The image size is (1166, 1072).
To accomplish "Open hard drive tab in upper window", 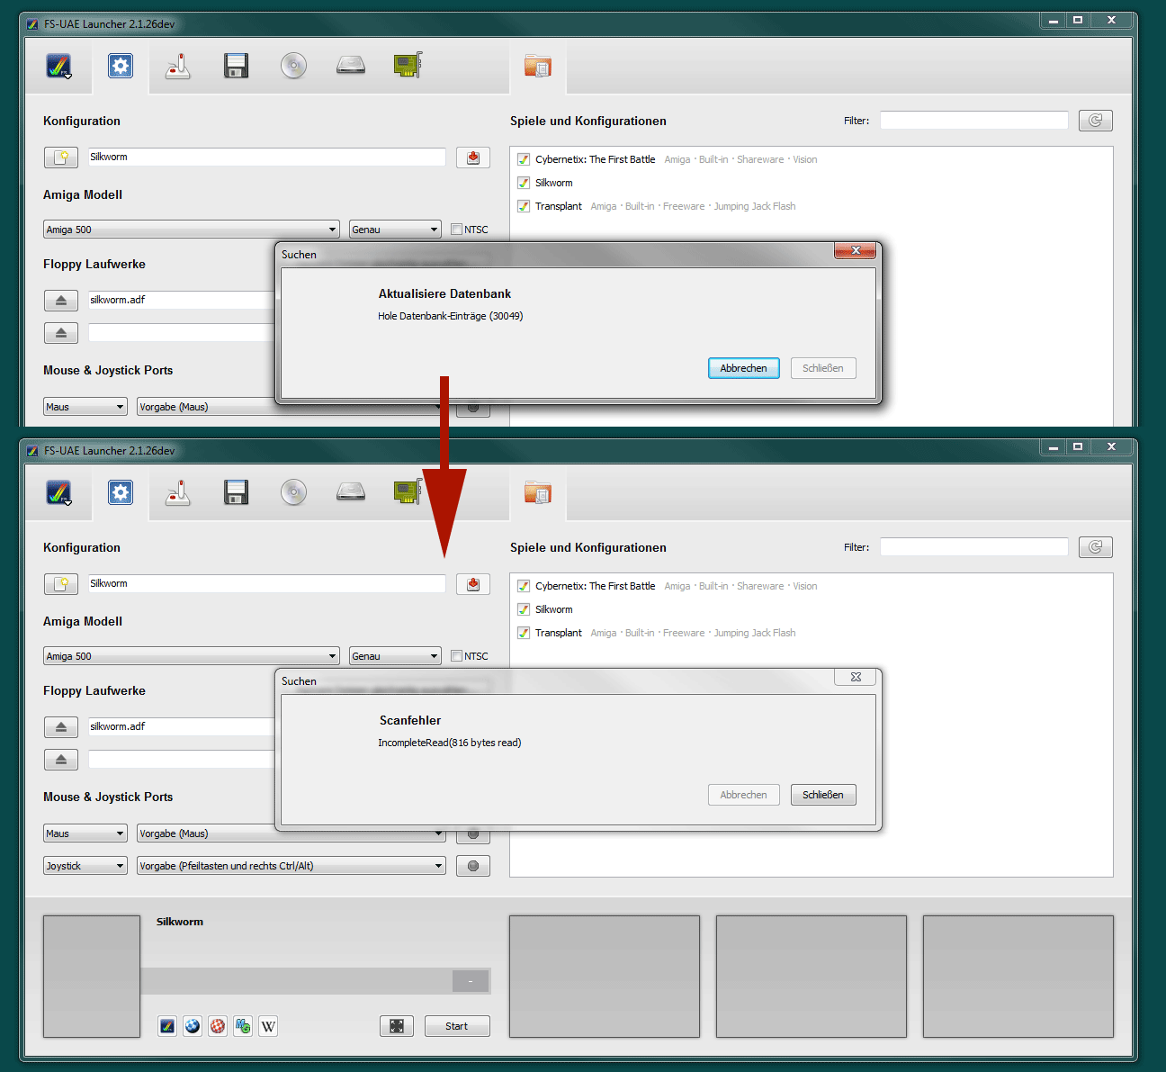I will pos(351,66).
